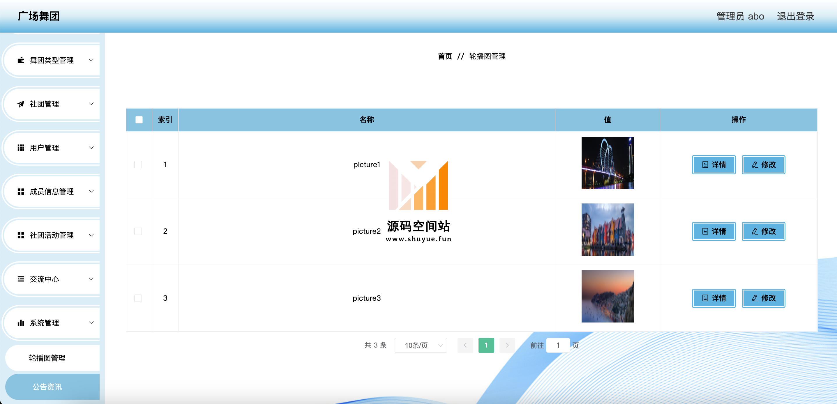Expand the 社团管理 chevron
This screenshot has width=837, height=404.
tap(91, 104)
